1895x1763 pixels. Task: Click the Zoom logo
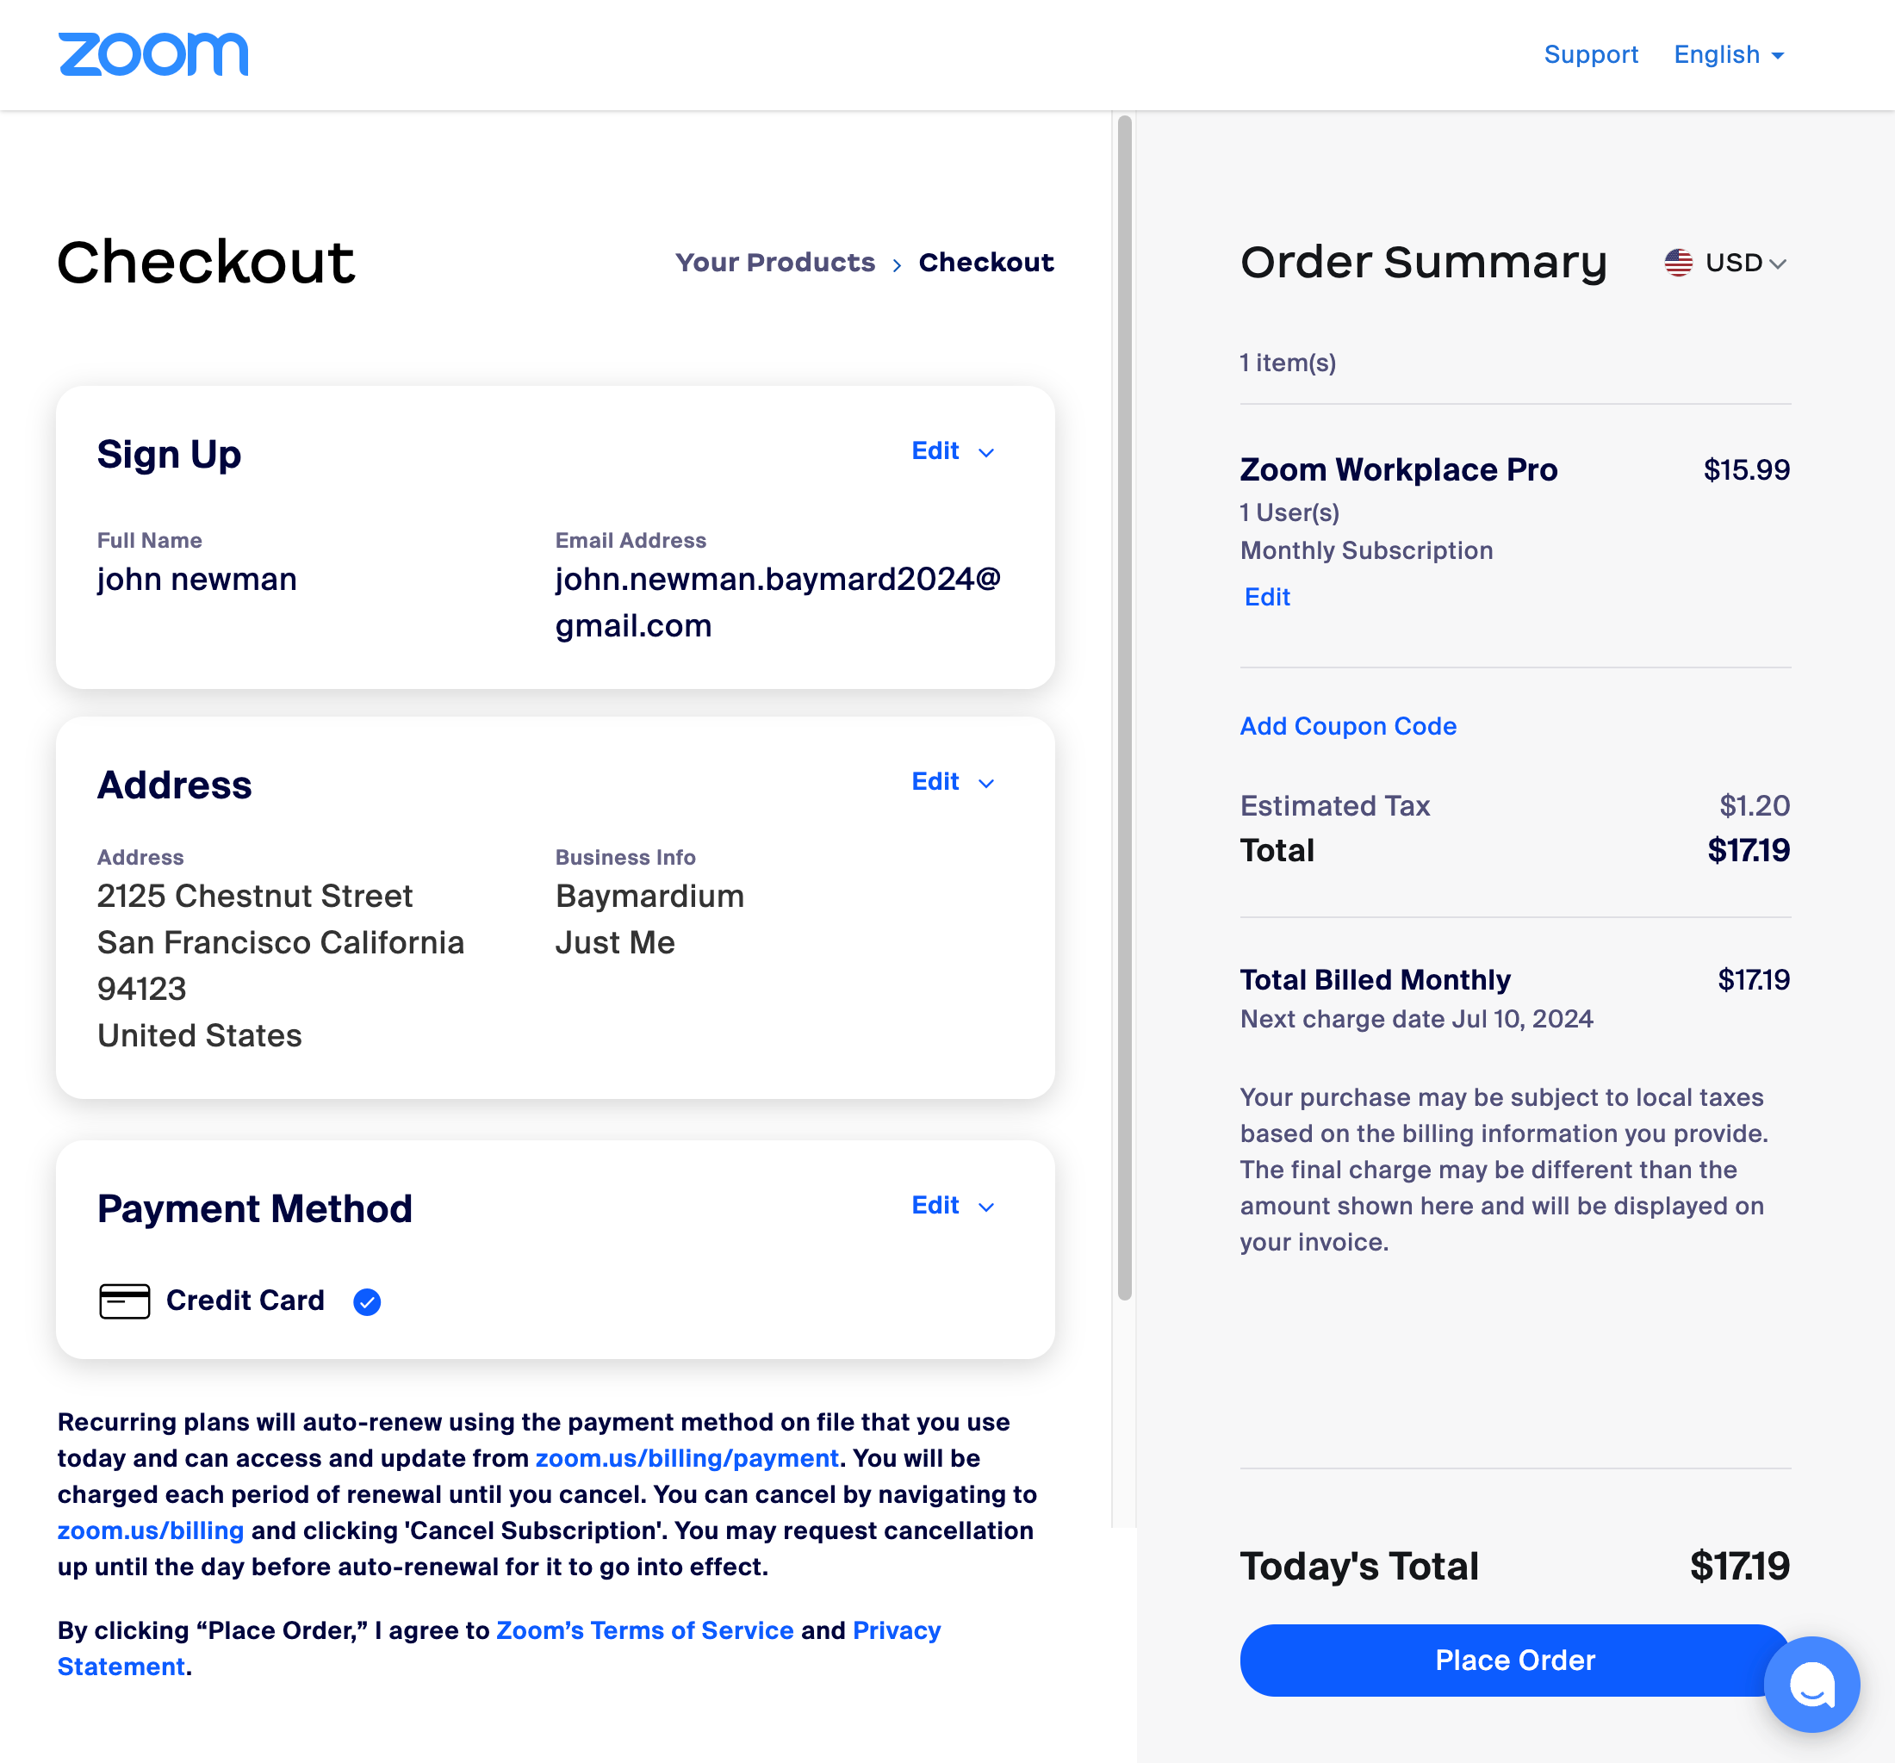(153, 54)
